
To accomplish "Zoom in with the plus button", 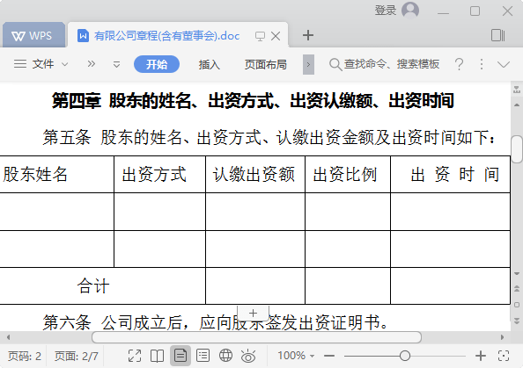I will [481, 356].
